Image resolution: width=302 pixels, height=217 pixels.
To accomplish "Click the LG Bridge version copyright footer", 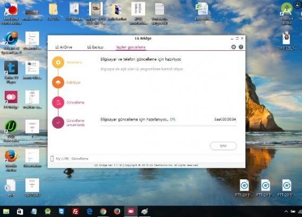I will (x=146, y=165).
